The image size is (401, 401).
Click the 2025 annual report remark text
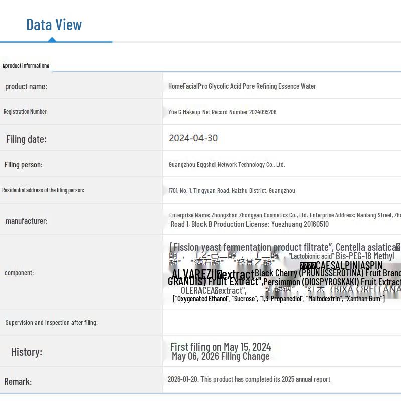pyautogui.click(x=249, y=379)
